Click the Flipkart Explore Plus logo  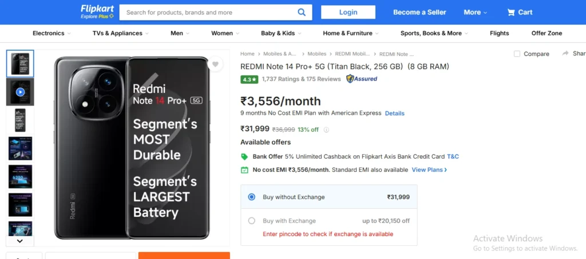97,12
